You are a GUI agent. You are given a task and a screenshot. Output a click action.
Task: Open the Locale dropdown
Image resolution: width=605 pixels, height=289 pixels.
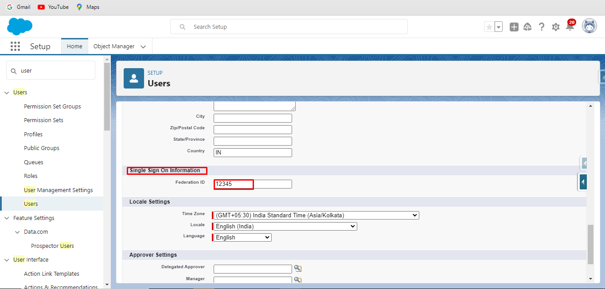(x=285, y=226)
